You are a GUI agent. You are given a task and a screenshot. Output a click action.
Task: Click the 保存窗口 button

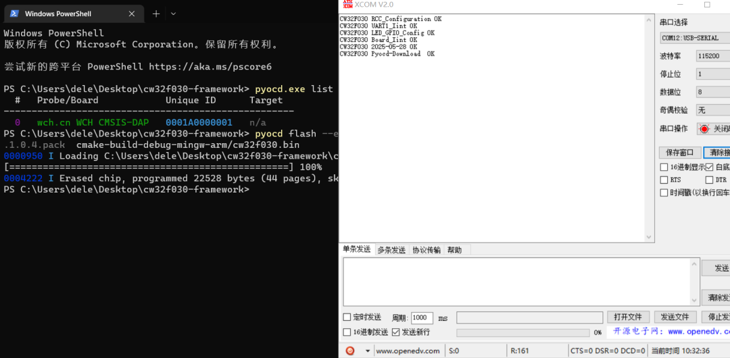(680, 152)
